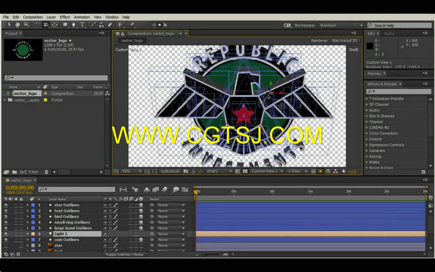This screenshot has height=272, width=435.
Task: Open the Window menu
Action: (x=112, y=17)
